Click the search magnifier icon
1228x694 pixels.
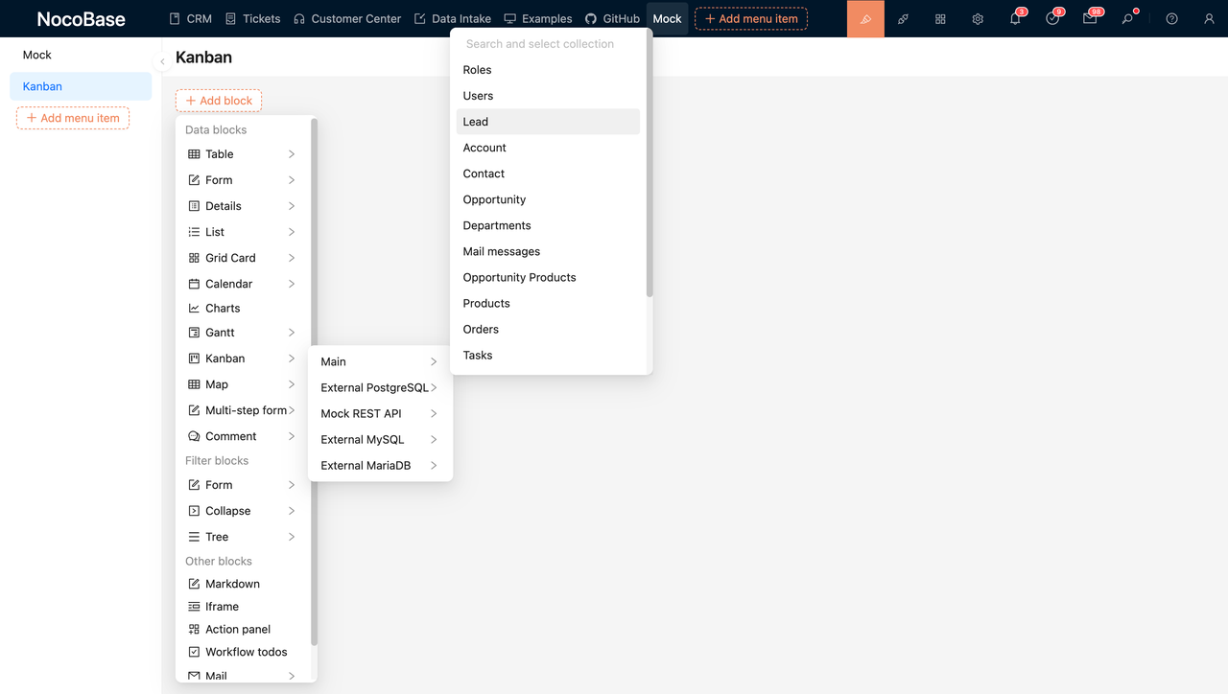pyautogui.click(x=1129, y=18)
